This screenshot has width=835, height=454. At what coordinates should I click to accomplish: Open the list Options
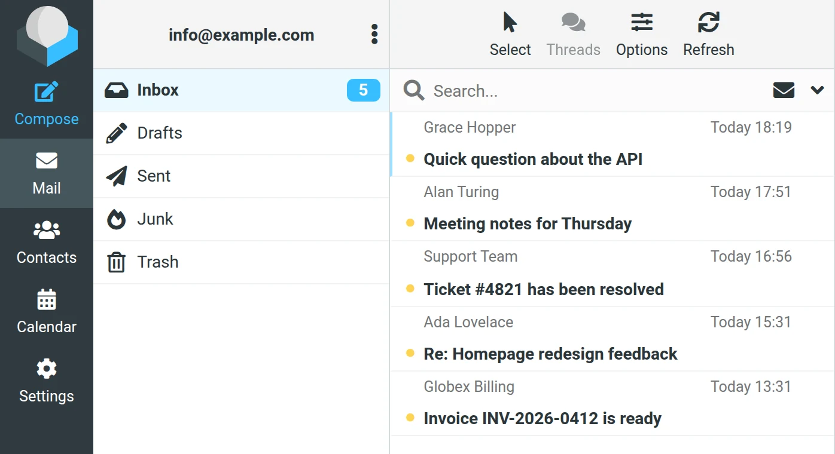642,35
